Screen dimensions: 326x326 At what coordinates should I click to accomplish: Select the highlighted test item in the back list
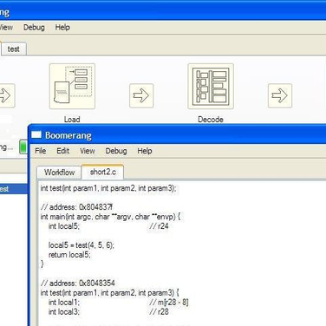[14, 189]
